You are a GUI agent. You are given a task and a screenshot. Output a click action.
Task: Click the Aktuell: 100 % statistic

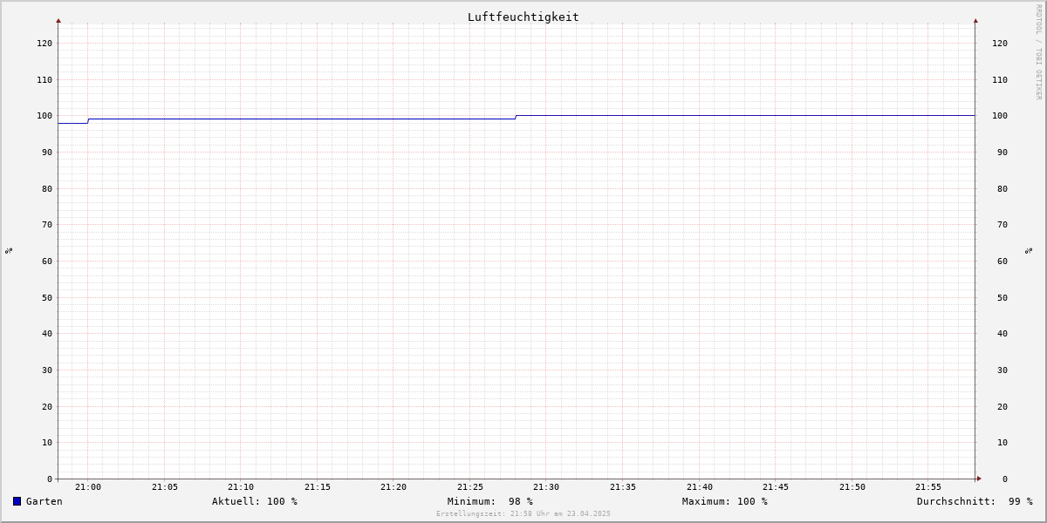tap(255, 501)
